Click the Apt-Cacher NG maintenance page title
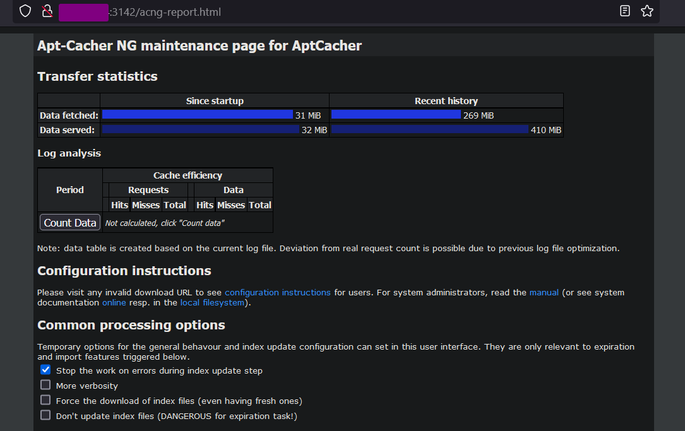Viewport: 685px width, 431px height. tap(200, 46)
